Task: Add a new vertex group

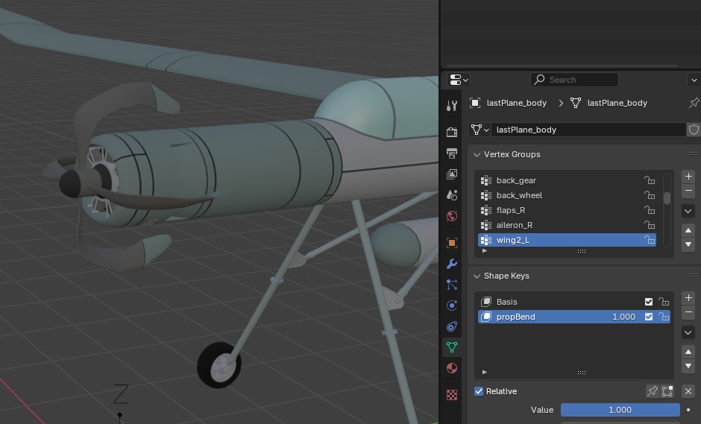Action: point(688,177)
